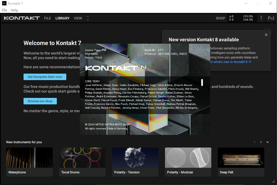Click the 2024 NATIVE INSTRUMENTS GmbH copyright
Screen dimensions: 277x185
pyautogui.click(x=107, y=125)
